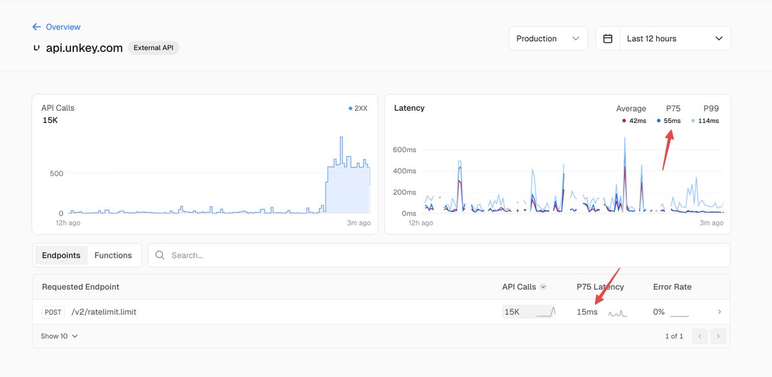Viewport: 772px width, 377px height.
Task: Open the /v2/ratelimit.limit endpoint row
Action: pyautogui.click(x=381, y=312)
